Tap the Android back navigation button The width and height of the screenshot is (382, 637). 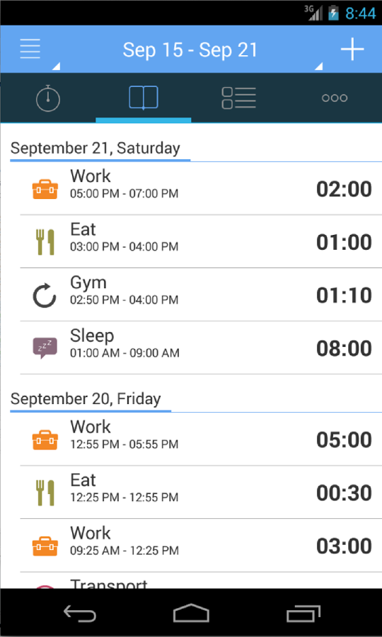(79, 613)
